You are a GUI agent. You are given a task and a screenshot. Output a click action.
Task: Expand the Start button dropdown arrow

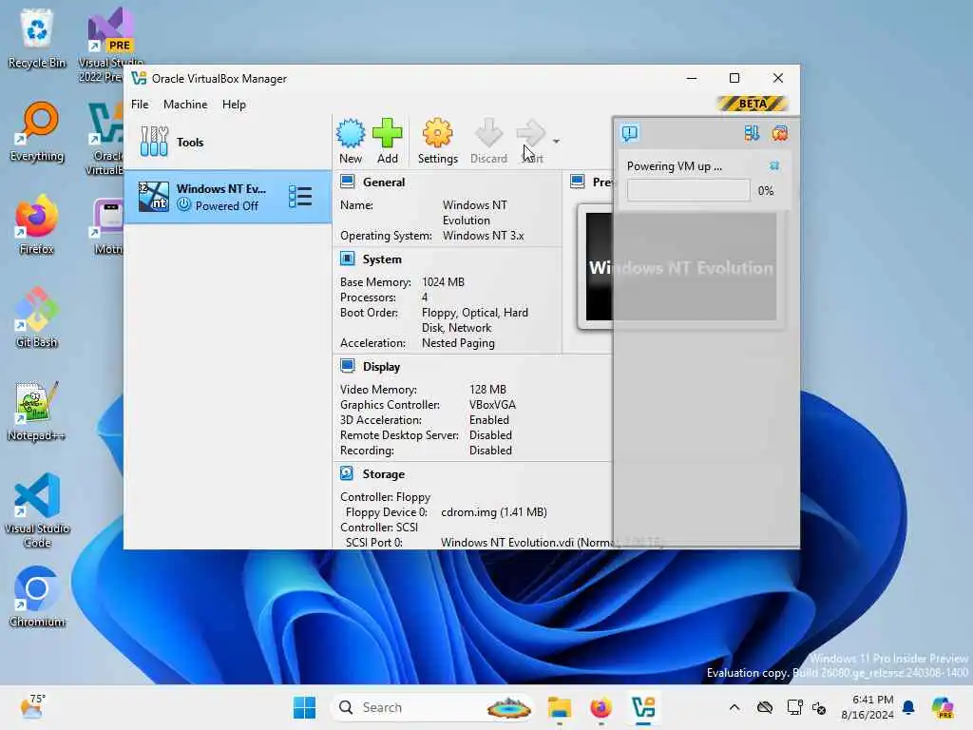coord(556,142)
